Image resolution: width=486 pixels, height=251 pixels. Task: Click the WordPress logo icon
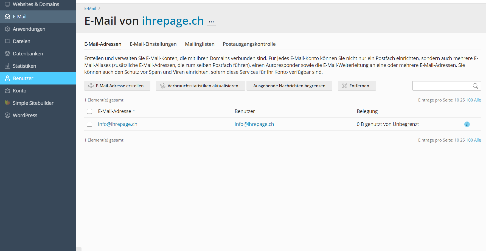[7, 115]
